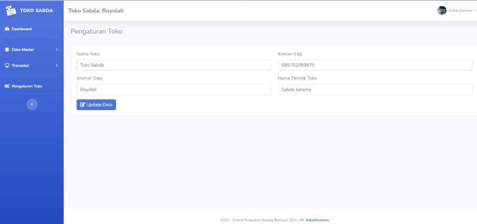Go to Pengaturan Toko in sidebar
Viewport: 477px width, 224px height.
[32, 86]
